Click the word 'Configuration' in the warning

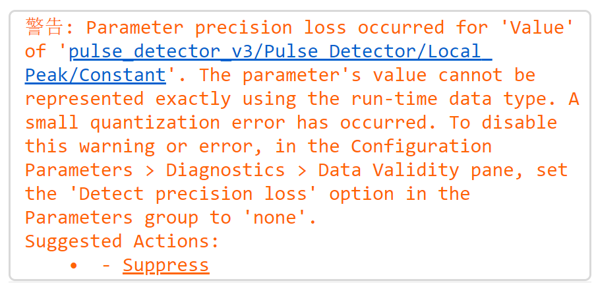click(x=421, y=146)
